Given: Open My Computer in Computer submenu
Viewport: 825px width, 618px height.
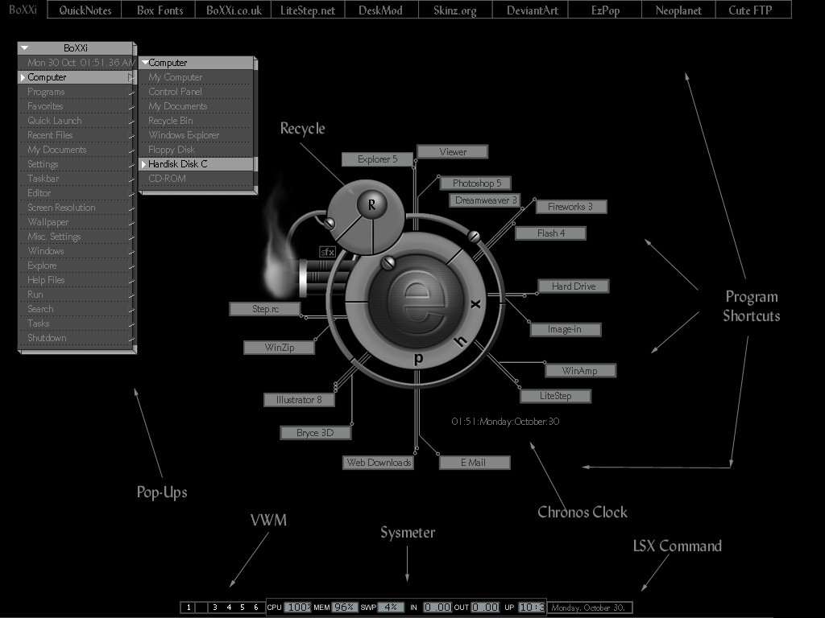Looking at the screenshot, I should (x=197, y=77).
